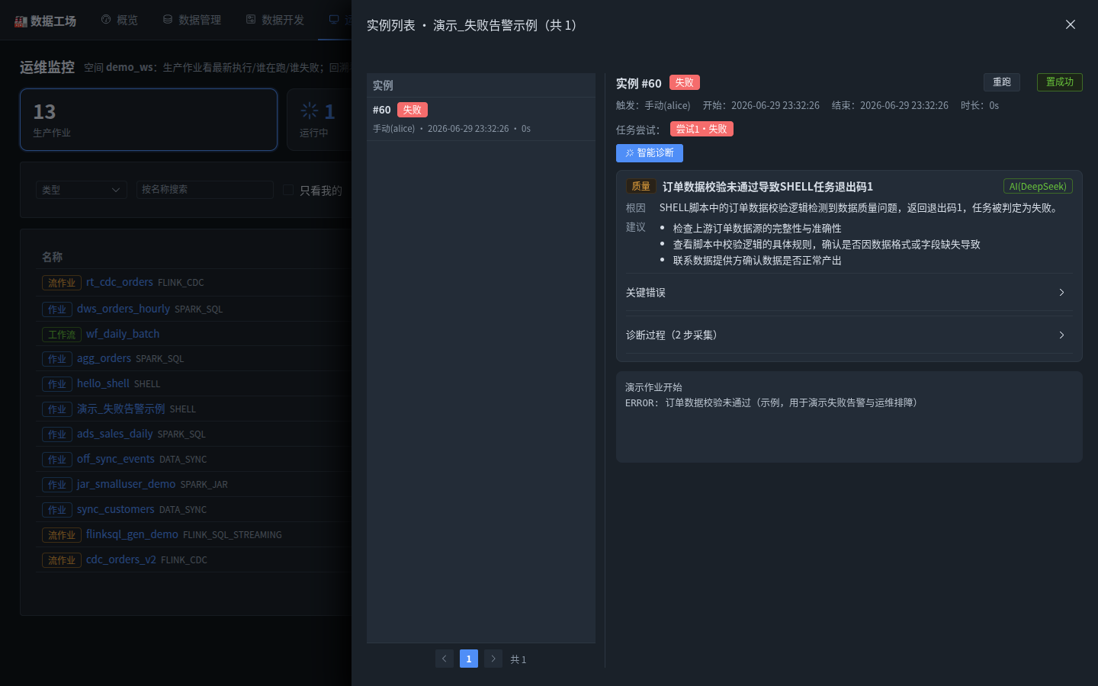This screenshot has width=1098, height=686.
Task: Expand the 诊断过程 (2 步采集) section
Action: pos(849,335)
